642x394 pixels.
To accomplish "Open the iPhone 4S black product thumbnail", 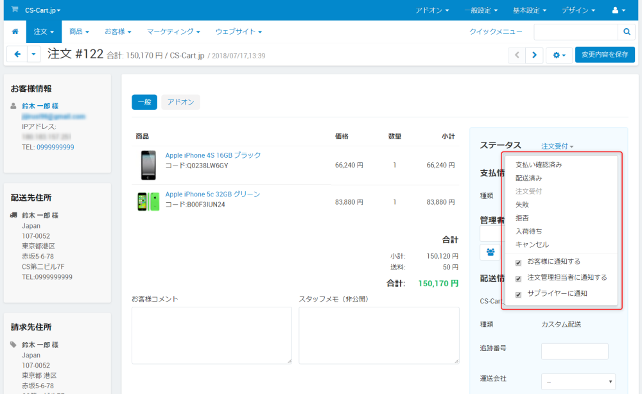I will coord(148,166).
